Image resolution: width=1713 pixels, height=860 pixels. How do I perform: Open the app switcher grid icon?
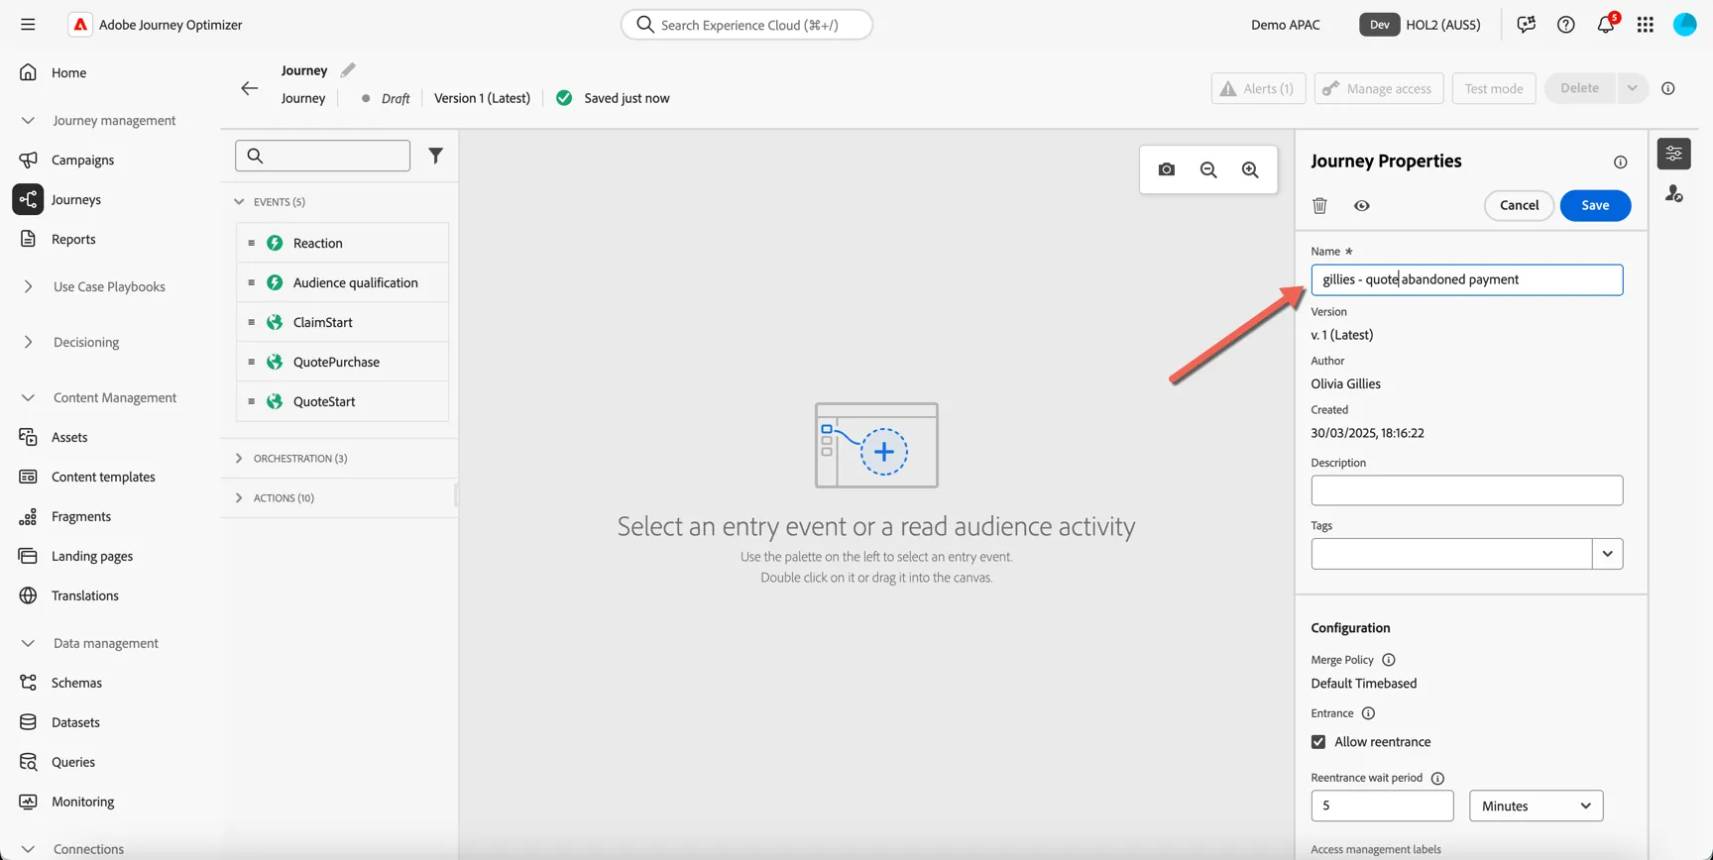(1646, 25)
